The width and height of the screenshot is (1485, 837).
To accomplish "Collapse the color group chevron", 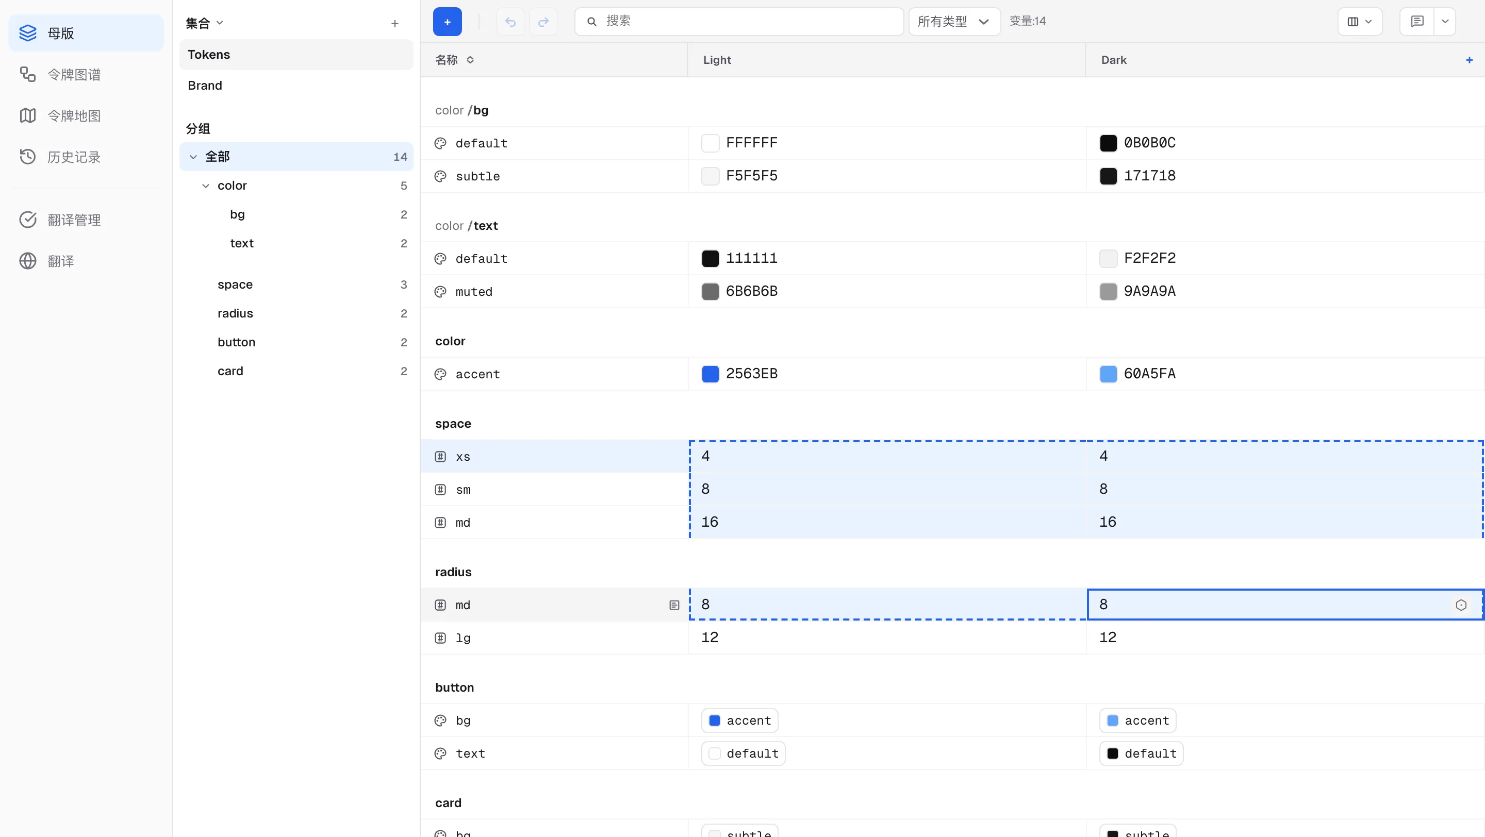I will coord(206,186).
